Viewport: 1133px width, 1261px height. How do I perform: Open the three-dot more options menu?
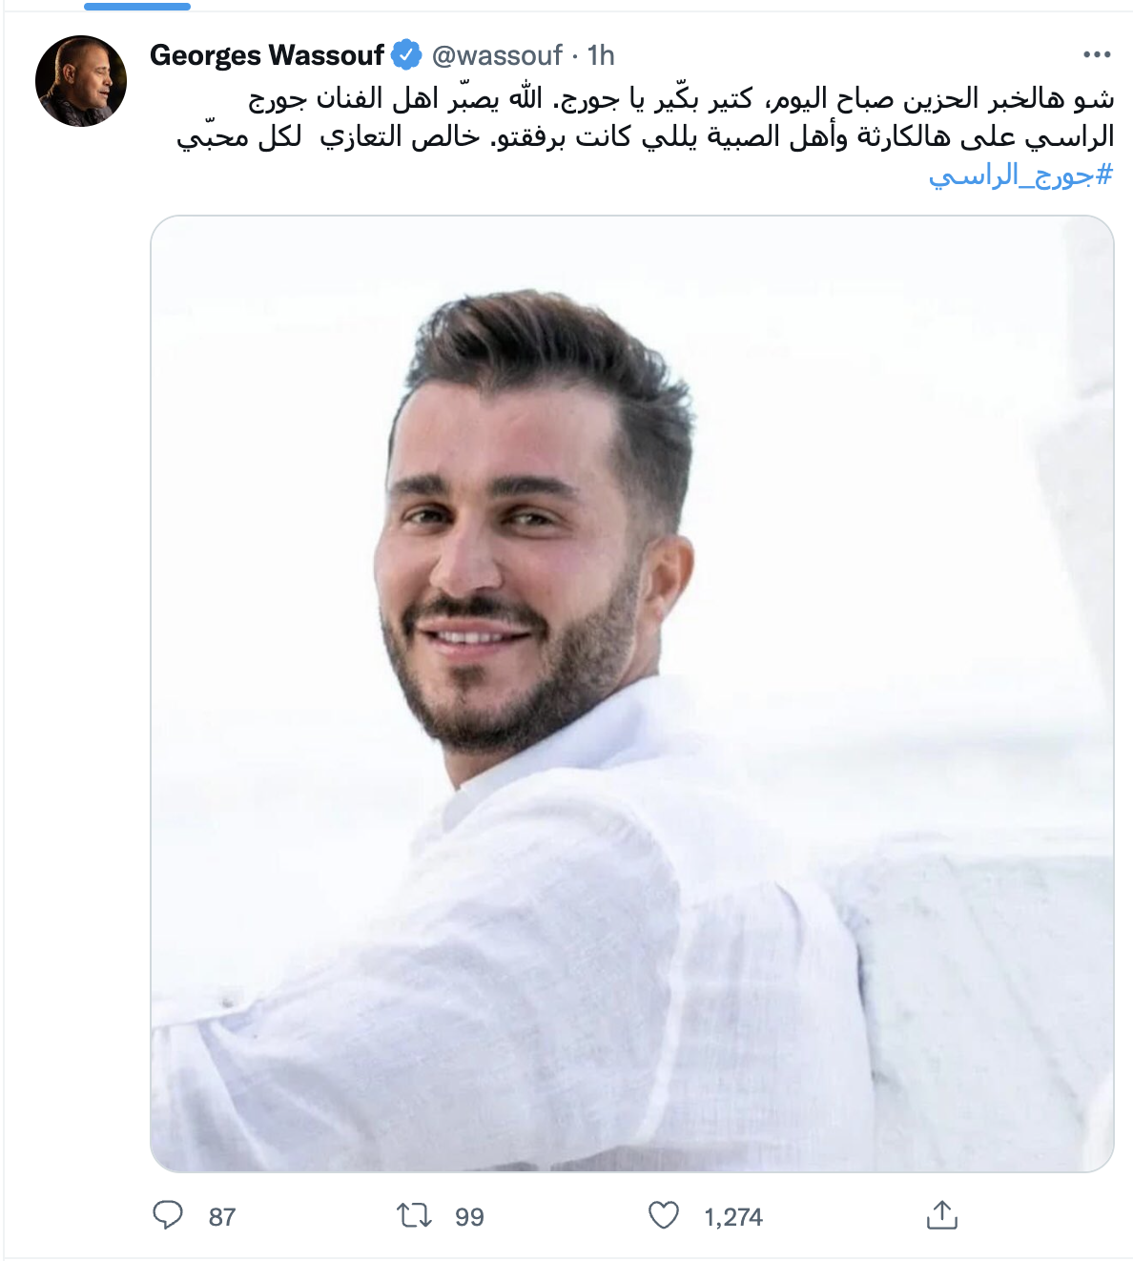(1097, 55)
